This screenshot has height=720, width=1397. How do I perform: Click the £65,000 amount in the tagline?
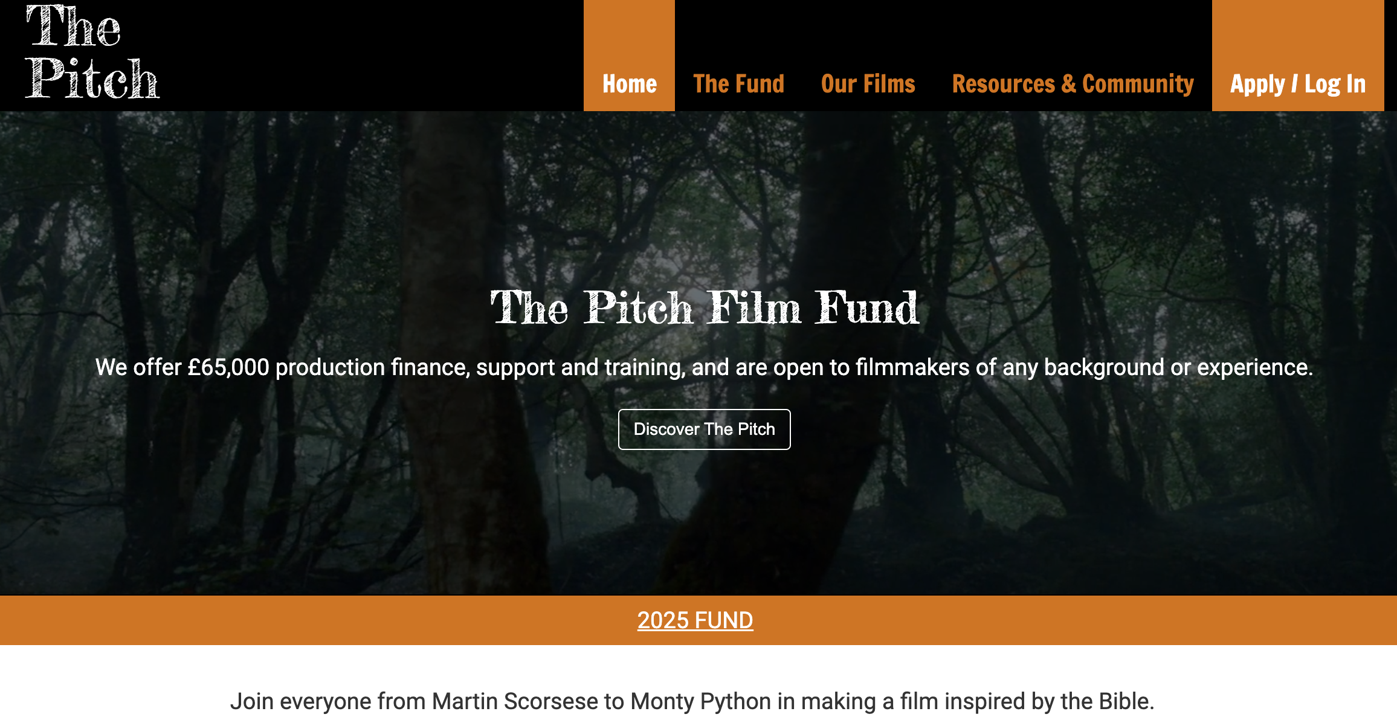pyautogui.click(x=228, y=367)
